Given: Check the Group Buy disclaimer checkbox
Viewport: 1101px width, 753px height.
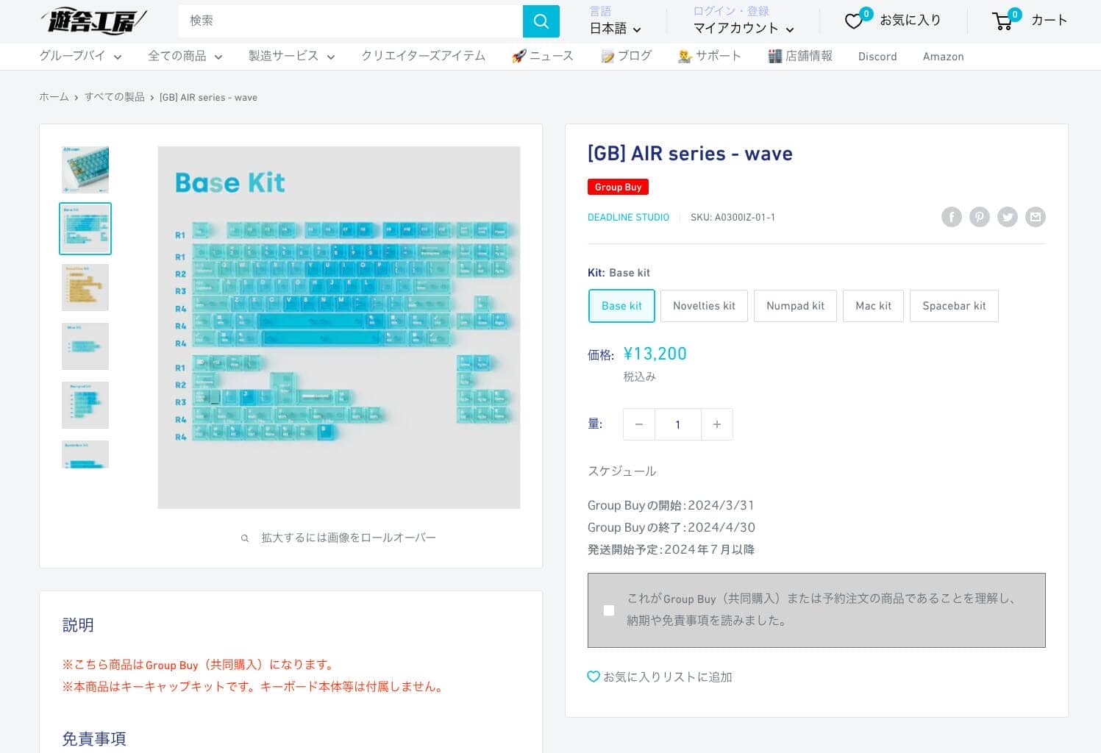Looking at the screenshot, I should (609, 610).
